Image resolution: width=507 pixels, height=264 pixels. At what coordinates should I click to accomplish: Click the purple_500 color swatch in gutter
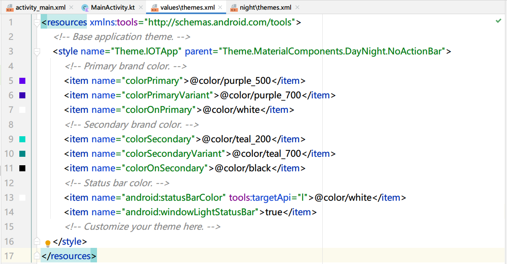[x=23, y=81]
